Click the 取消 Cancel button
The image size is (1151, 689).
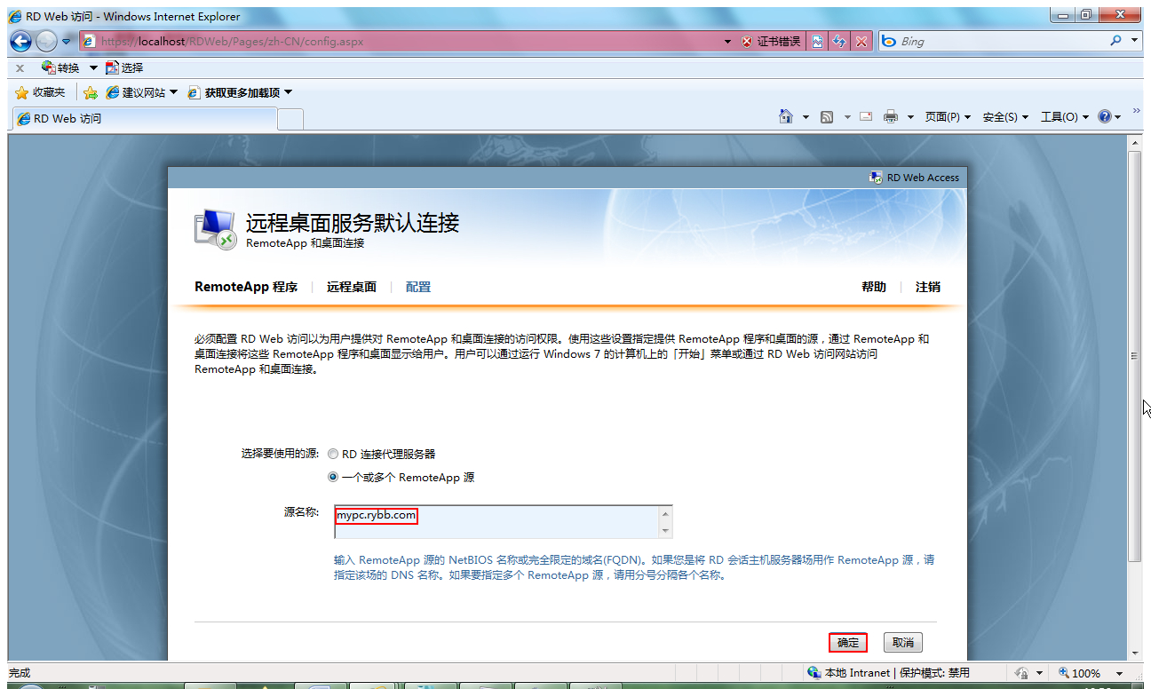pos(903,643)
